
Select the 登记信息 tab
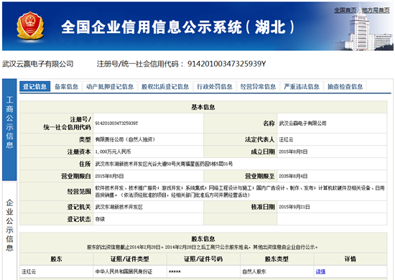tap(34, 87)
